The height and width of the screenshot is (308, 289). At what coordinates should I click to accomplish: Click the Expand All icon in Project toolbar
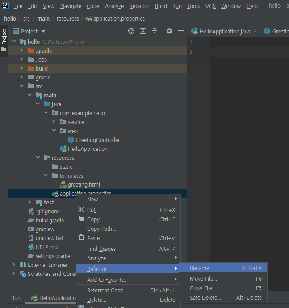click(143, 31)
